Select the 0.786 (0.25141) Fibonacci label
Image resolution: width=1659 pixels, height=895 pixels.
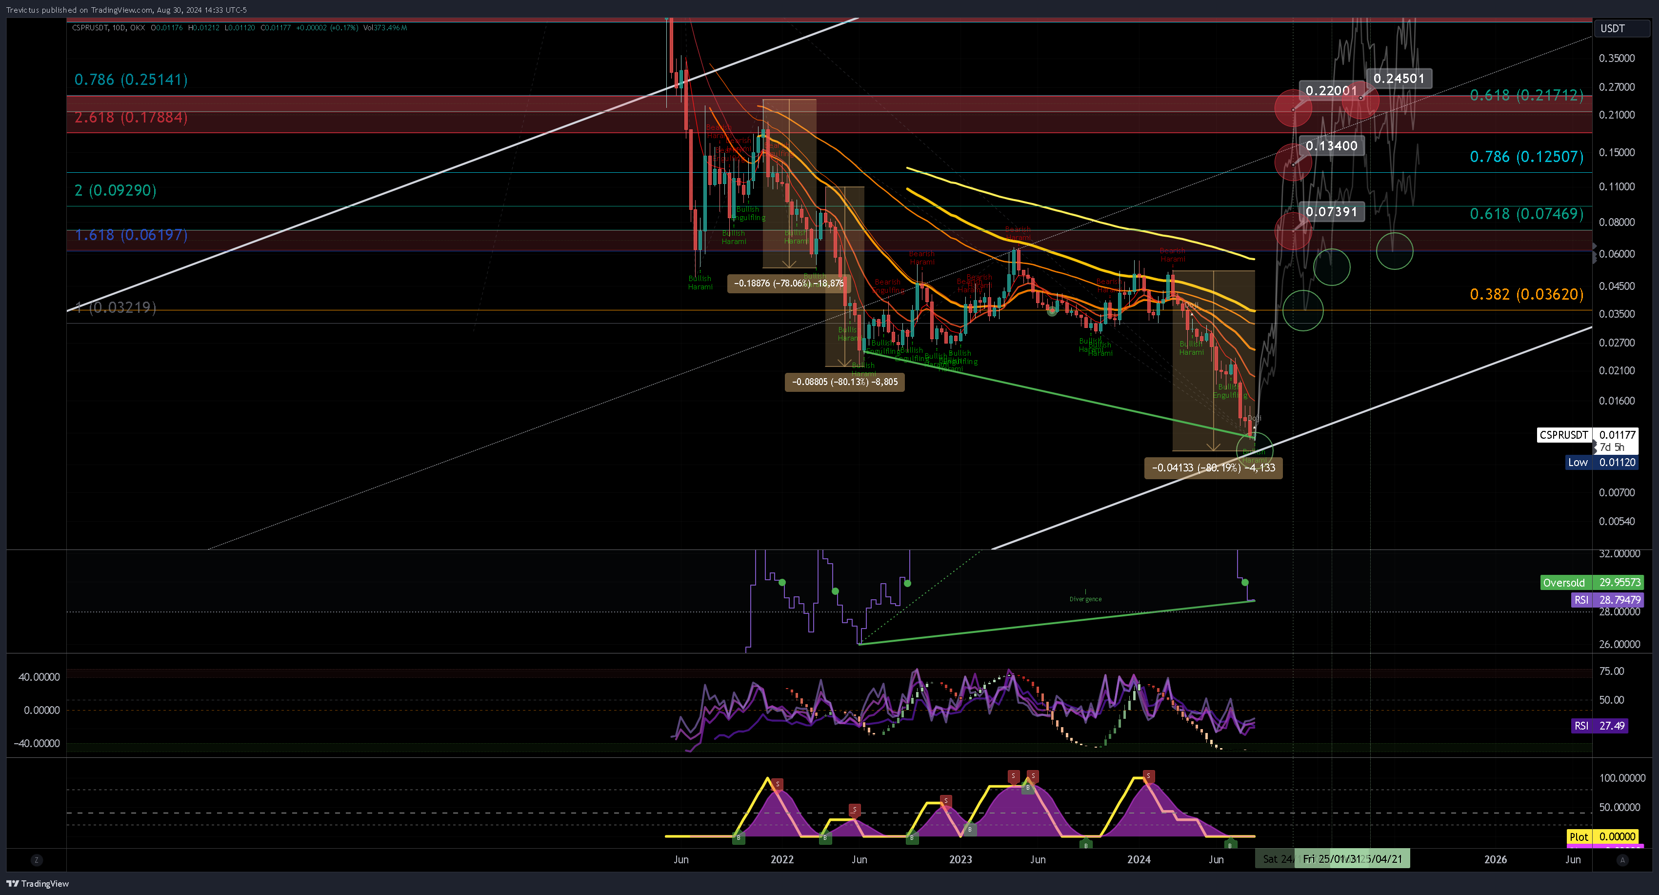click(x=131, y=79)
